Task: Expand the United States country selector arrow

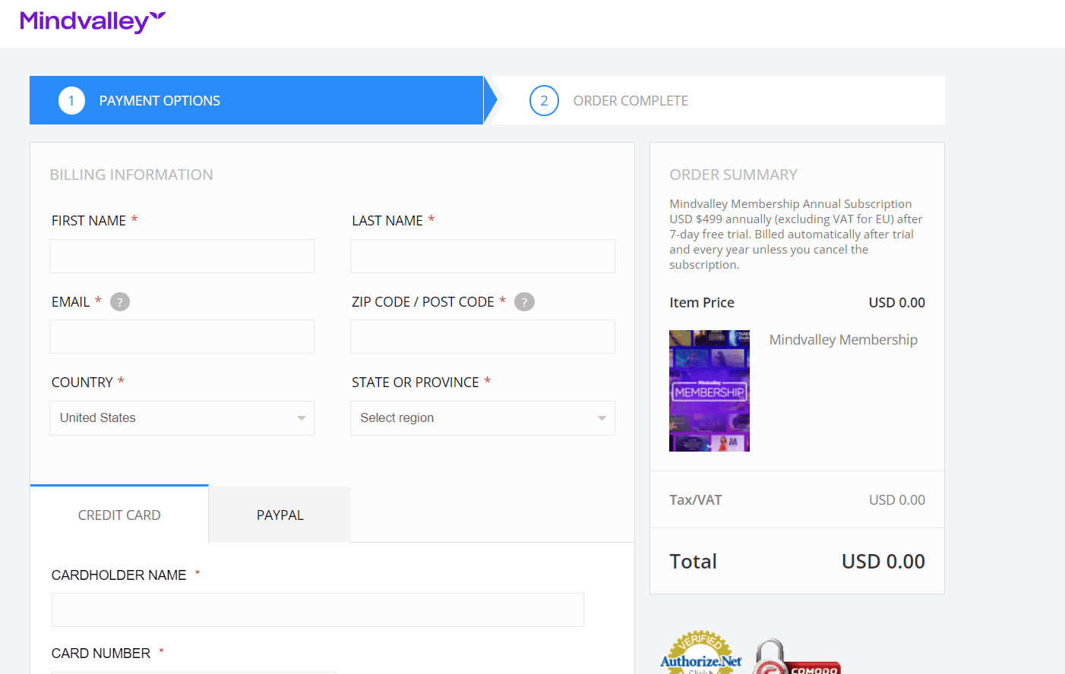Action: tap(299, 418)
